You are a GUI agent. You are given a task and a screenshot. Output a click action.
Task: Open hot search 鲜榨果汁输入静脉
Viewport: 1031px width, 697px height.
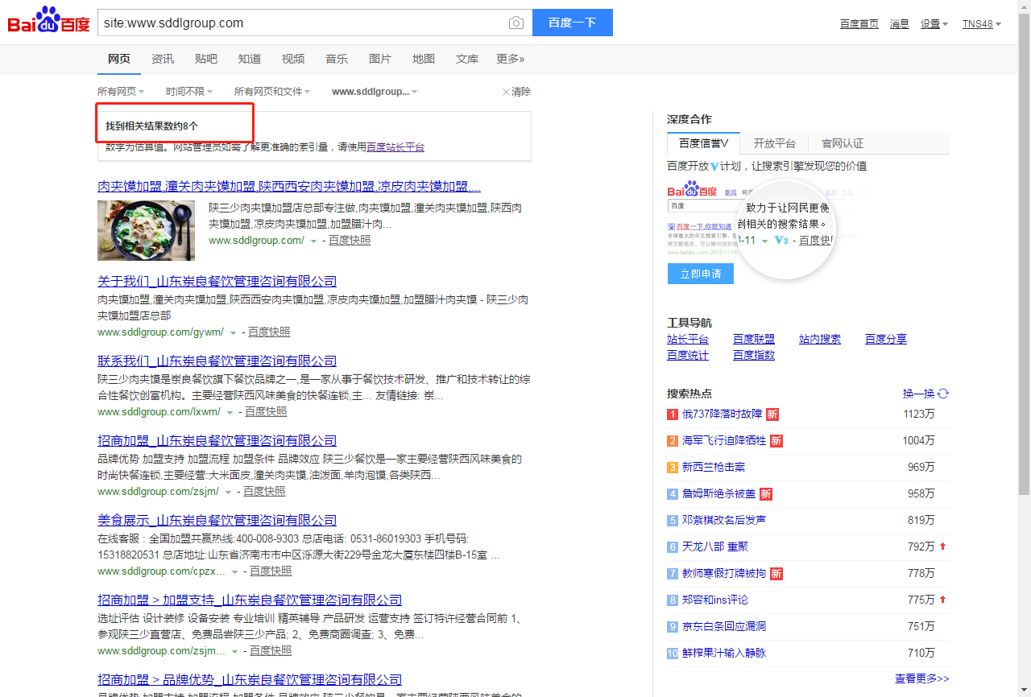[x=724, y=653]
